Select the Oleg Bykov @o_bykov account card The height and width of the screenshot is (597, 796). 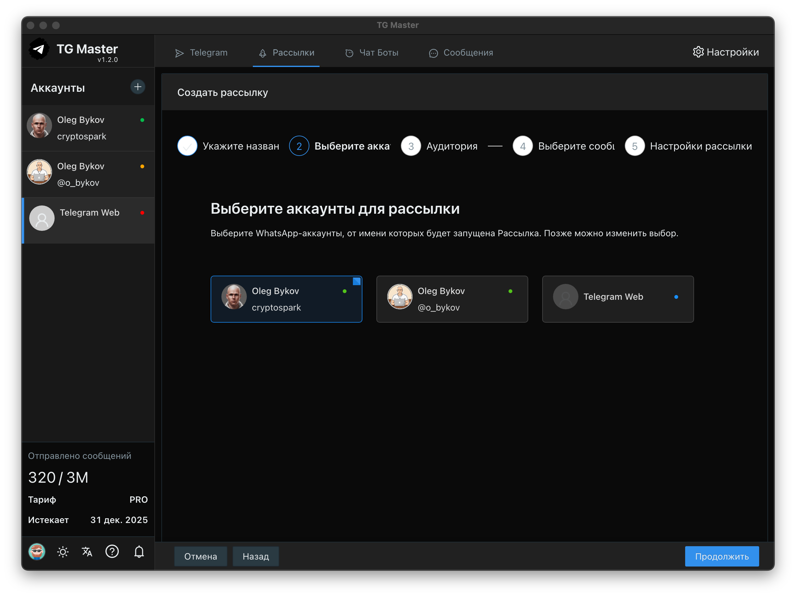coord(452,299)
